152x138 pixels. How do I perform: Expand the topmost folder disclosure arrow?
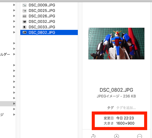click(14, 5)
